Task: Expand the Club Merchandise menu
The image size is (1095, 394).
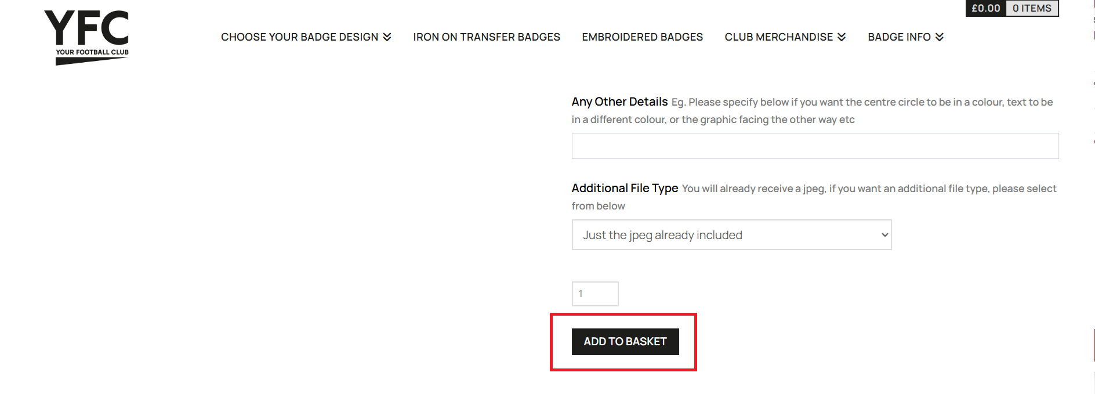Action: tap(778, 37)
